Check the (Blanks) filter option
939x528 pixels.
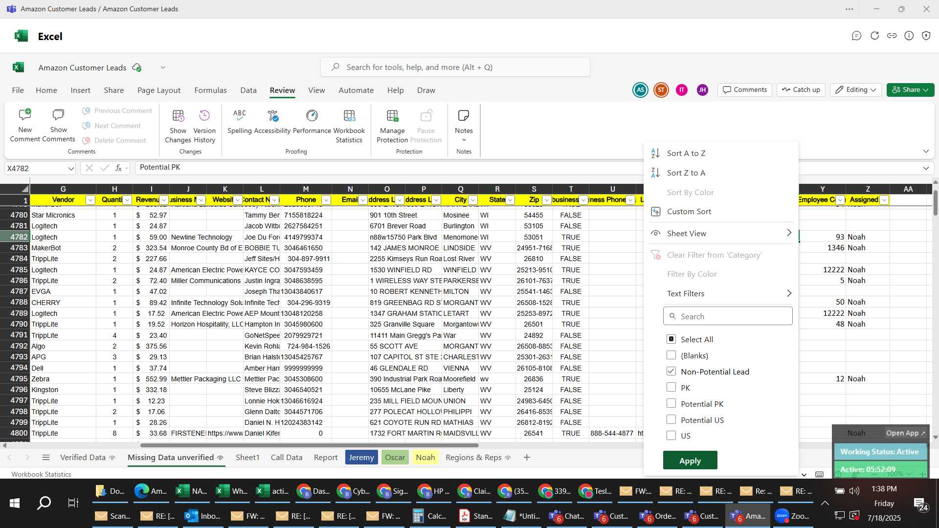[671, 355]
